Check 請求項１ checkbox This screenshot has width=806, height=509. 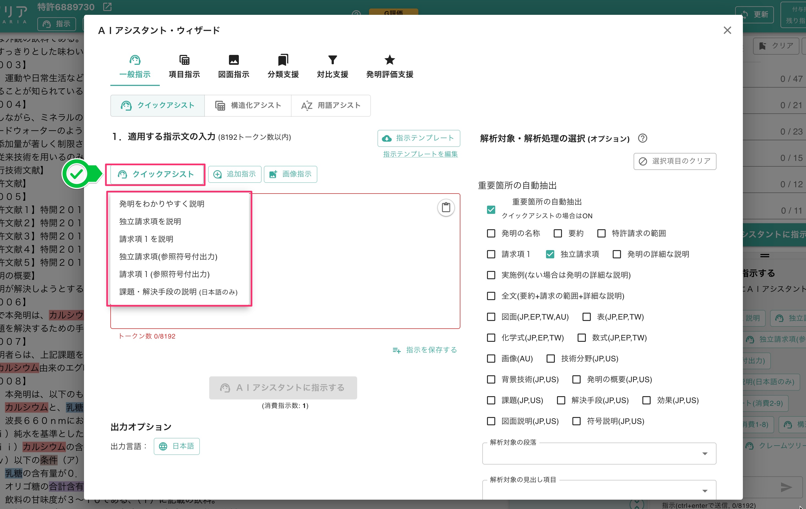pos(491,254)
